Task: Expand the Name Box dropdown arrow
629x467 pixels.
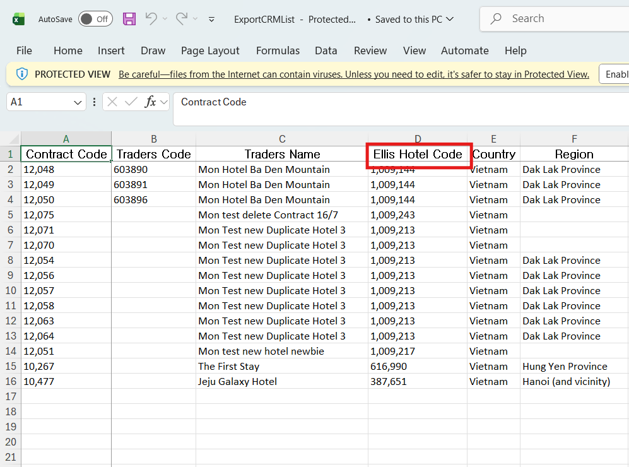Action: [x=78, y=102]
